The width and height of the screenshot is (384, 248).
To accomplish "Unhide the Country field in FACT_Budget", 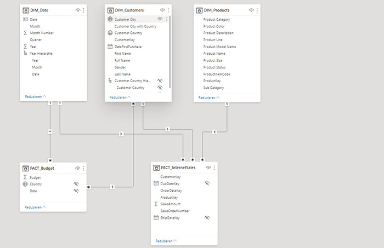I will click(x=76, y=184).
